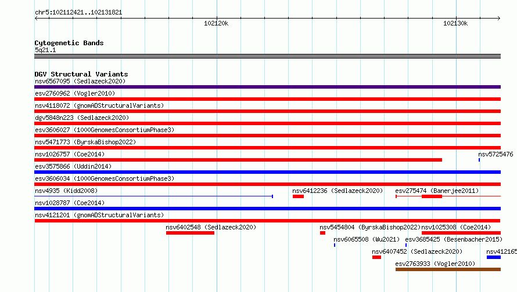
Task: Open esv3606034 (1000GenomesConsortiumPhase3) label
Action: pos(105,178)
